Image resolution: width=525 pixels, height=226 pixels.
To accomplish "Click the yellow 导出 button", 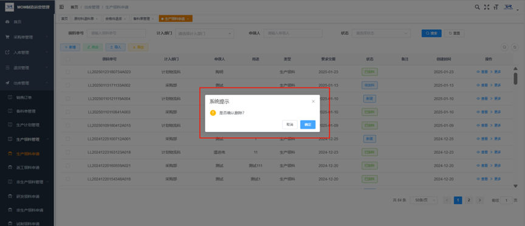I will pos(139,47).
